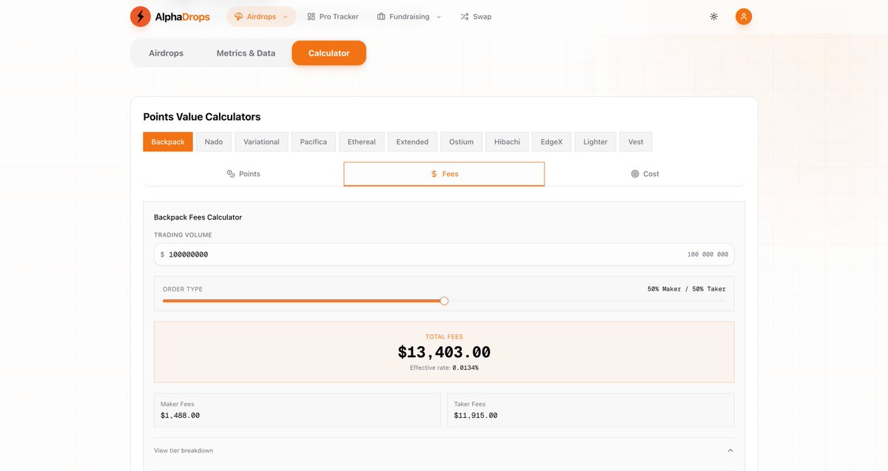Select the Variational calculator
The image size is (888, 471).
pyautogui.click(x=261, y=142)
